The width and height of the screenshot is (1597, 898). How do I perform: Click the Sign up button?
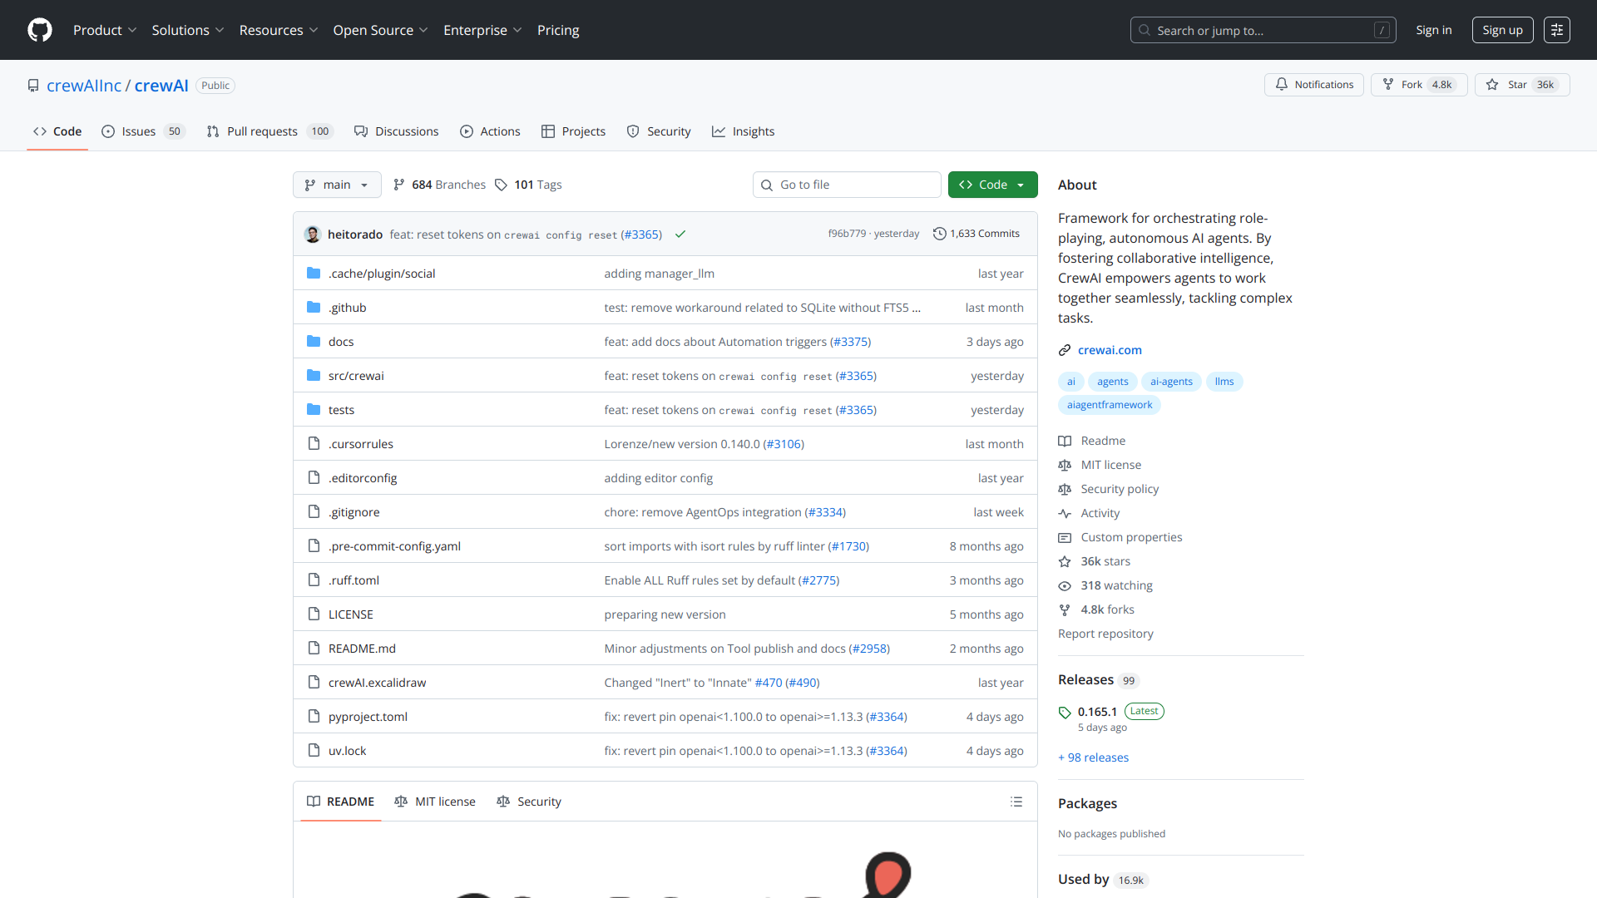(x=1502, y=30)
